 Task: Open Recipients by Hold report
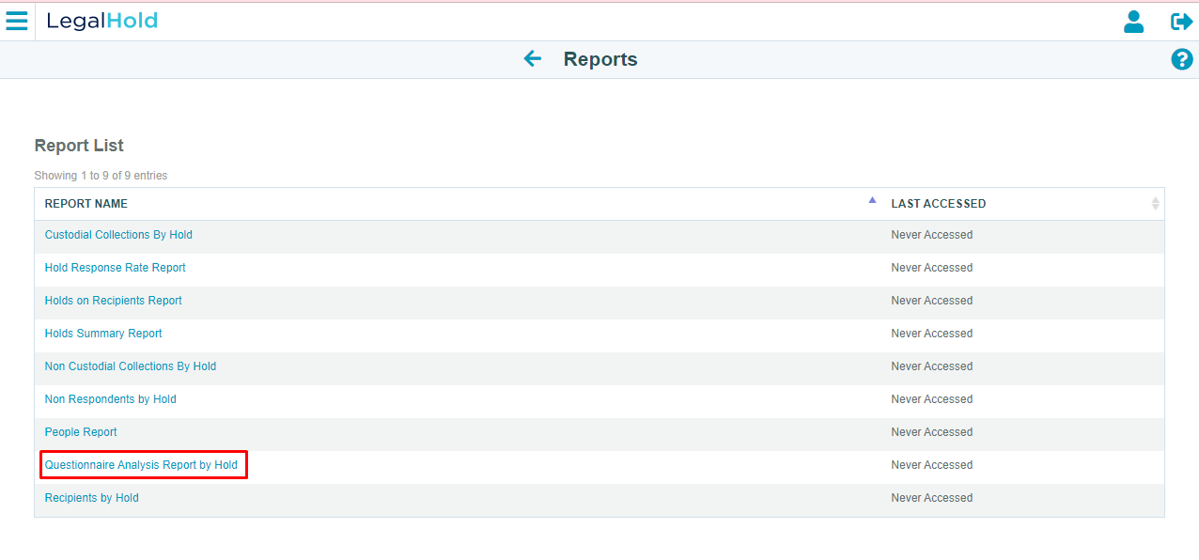click(x=92, y=498)
